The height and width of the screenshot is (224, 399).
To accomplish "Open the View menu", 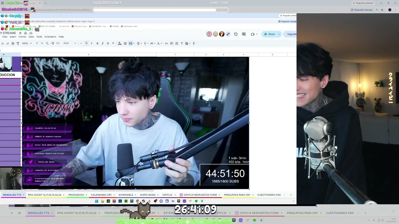I will click(x=5, y=37).
